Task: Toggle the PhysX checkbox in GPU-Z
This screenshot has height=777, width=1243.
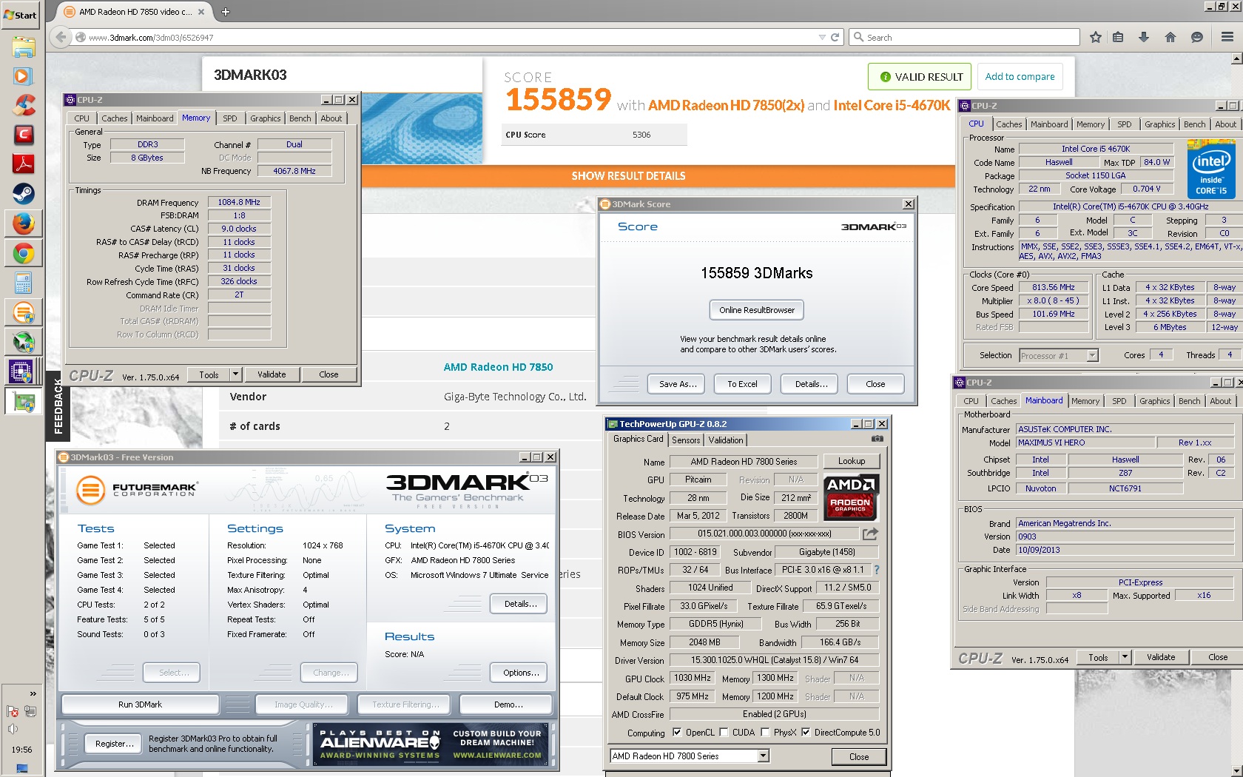Action: coord(765,733)
